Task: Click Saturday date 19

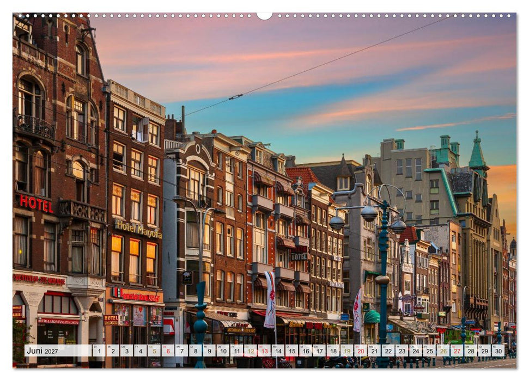Action: [x=347, y=351]
